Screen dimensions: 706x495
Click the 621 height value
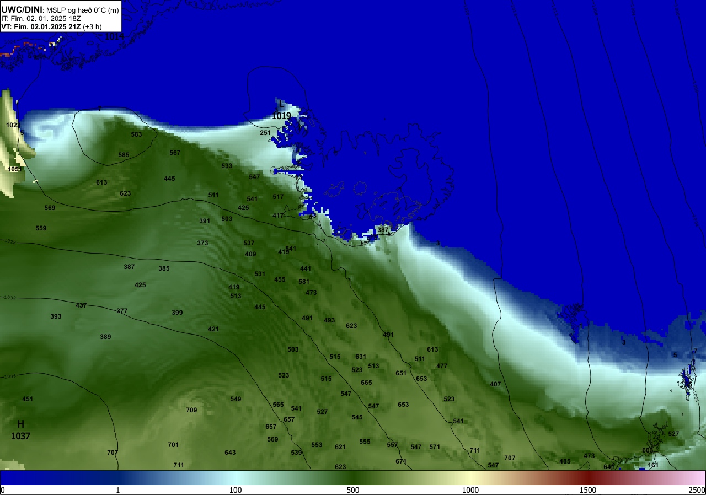pyautogui.click(x=340, y=447)
